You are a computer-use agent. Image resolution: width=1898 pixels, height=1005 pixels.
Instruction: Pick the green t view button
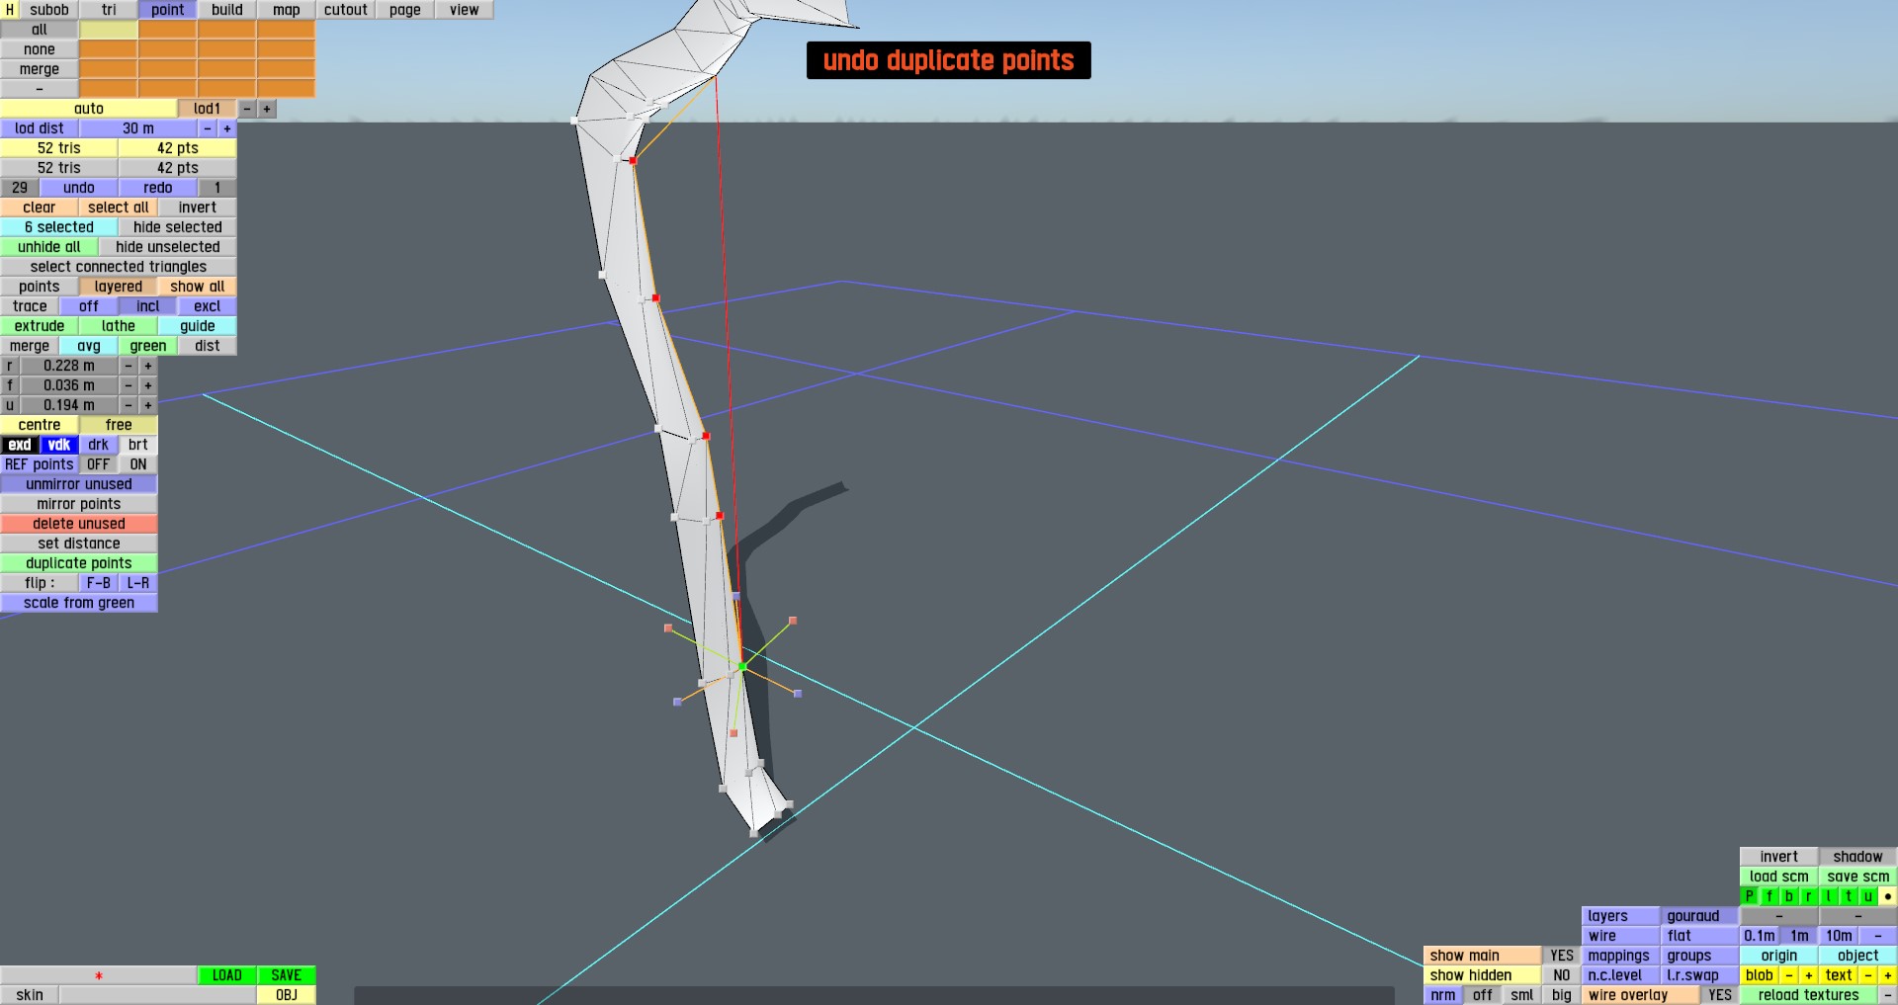[x=1849, y=896]
